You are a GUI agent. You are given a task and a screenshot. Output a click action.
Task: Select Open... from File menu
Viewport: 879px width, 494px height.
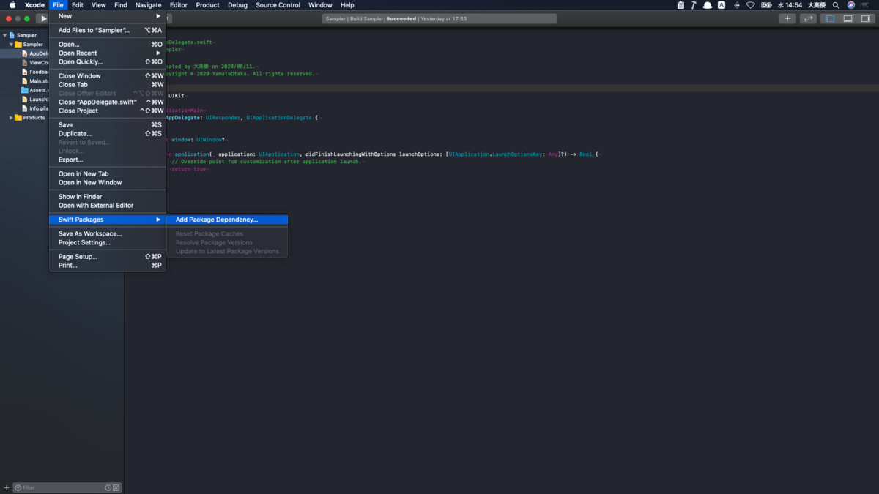tap(108, 45)
